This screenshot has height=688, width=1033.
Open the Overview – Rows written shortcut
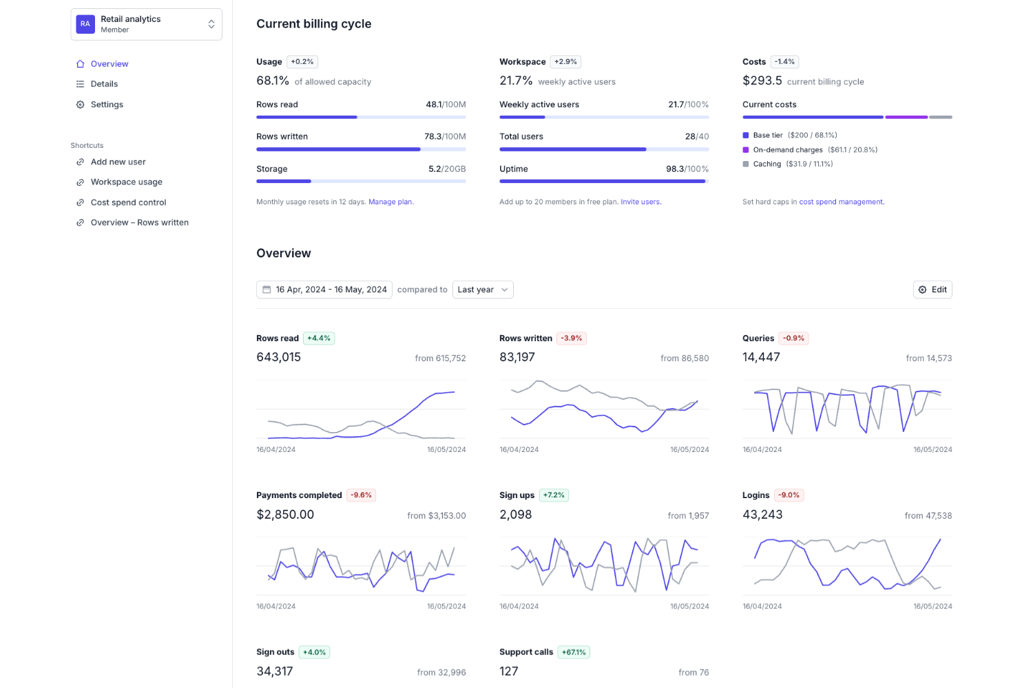(x=139, y=222)
